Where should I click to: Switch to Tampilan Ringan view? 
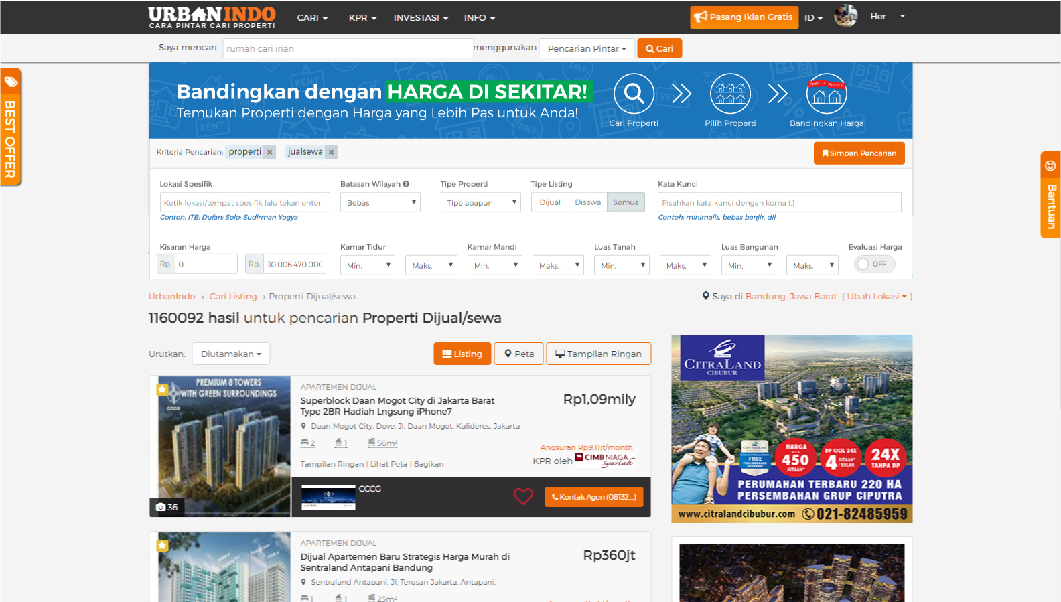(598, 354)
